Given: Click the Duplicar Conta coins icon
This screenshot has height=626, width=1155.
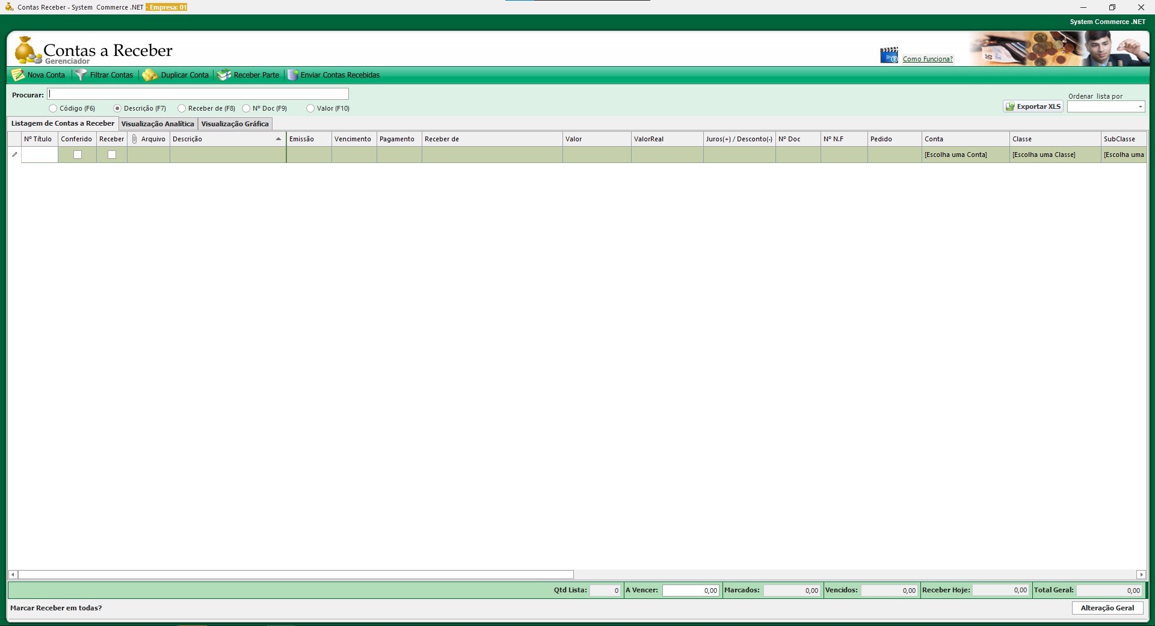Looking at the screenshot, I should tap(150, 75).
